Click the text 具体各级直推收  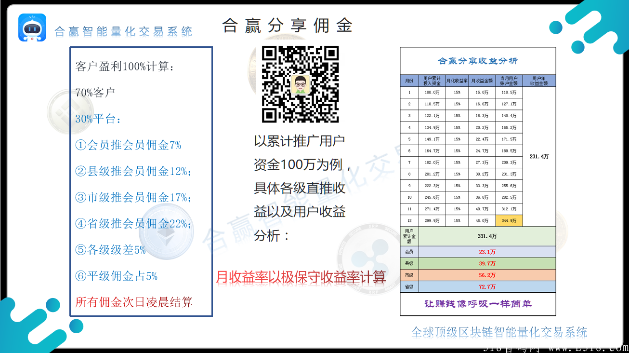pos(300,188)
